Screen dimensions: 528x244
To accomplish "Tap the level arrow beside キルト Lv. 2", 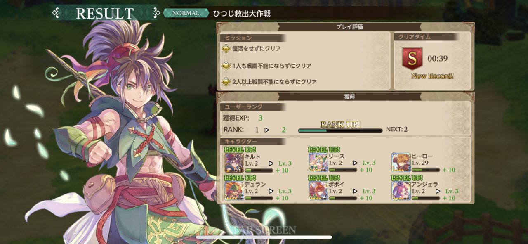I will pos(271,163).
